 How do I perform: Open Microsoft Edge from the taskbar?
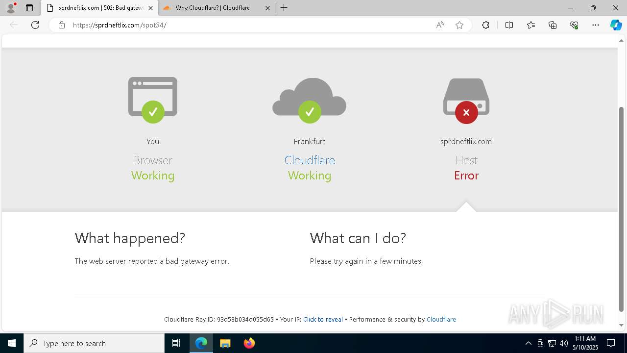[201, 343]
